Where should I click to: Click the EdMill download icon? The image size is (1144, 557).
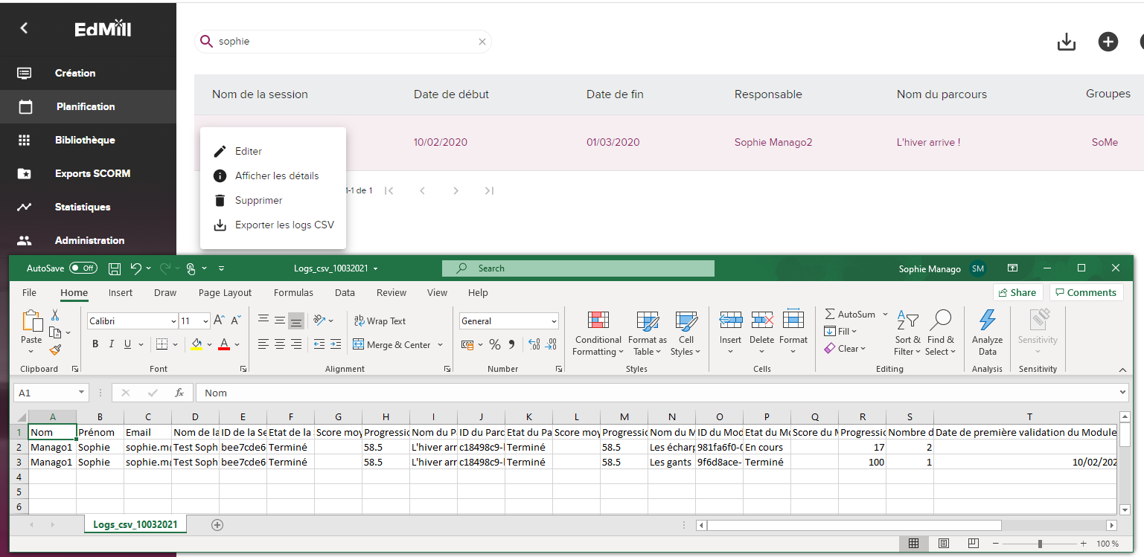[x=1067, y=42]
